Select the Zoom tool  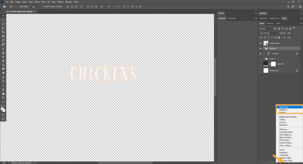(x=3, y=98)
